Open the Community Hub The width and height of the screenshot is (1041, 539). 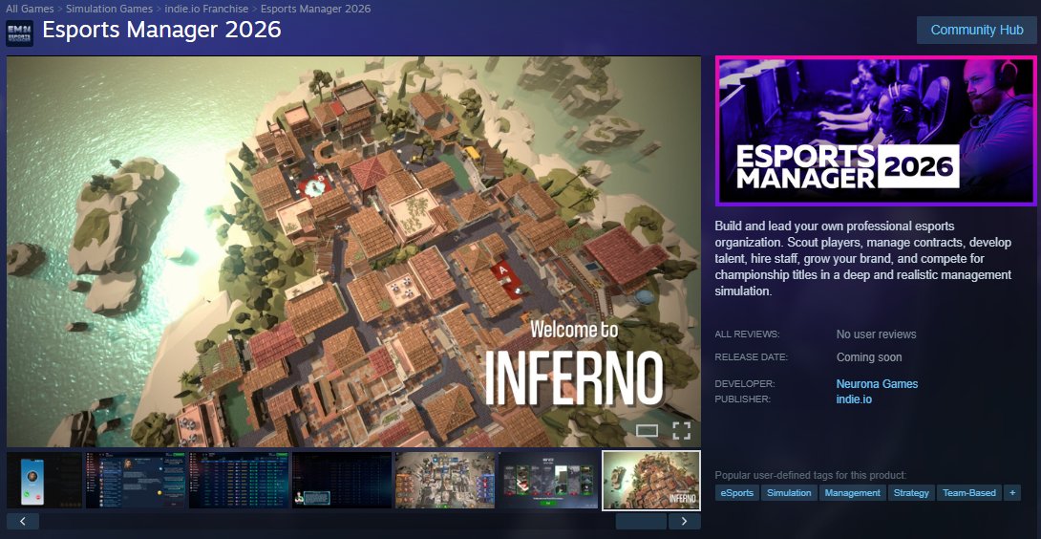point(977,30)
